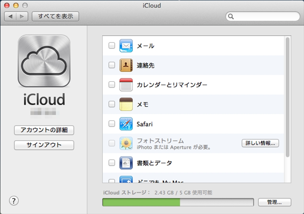Click the '2.43 GB / 5 GB 使用可能' text
Screen dimensions: 304x214
click(x=183, y=193)
